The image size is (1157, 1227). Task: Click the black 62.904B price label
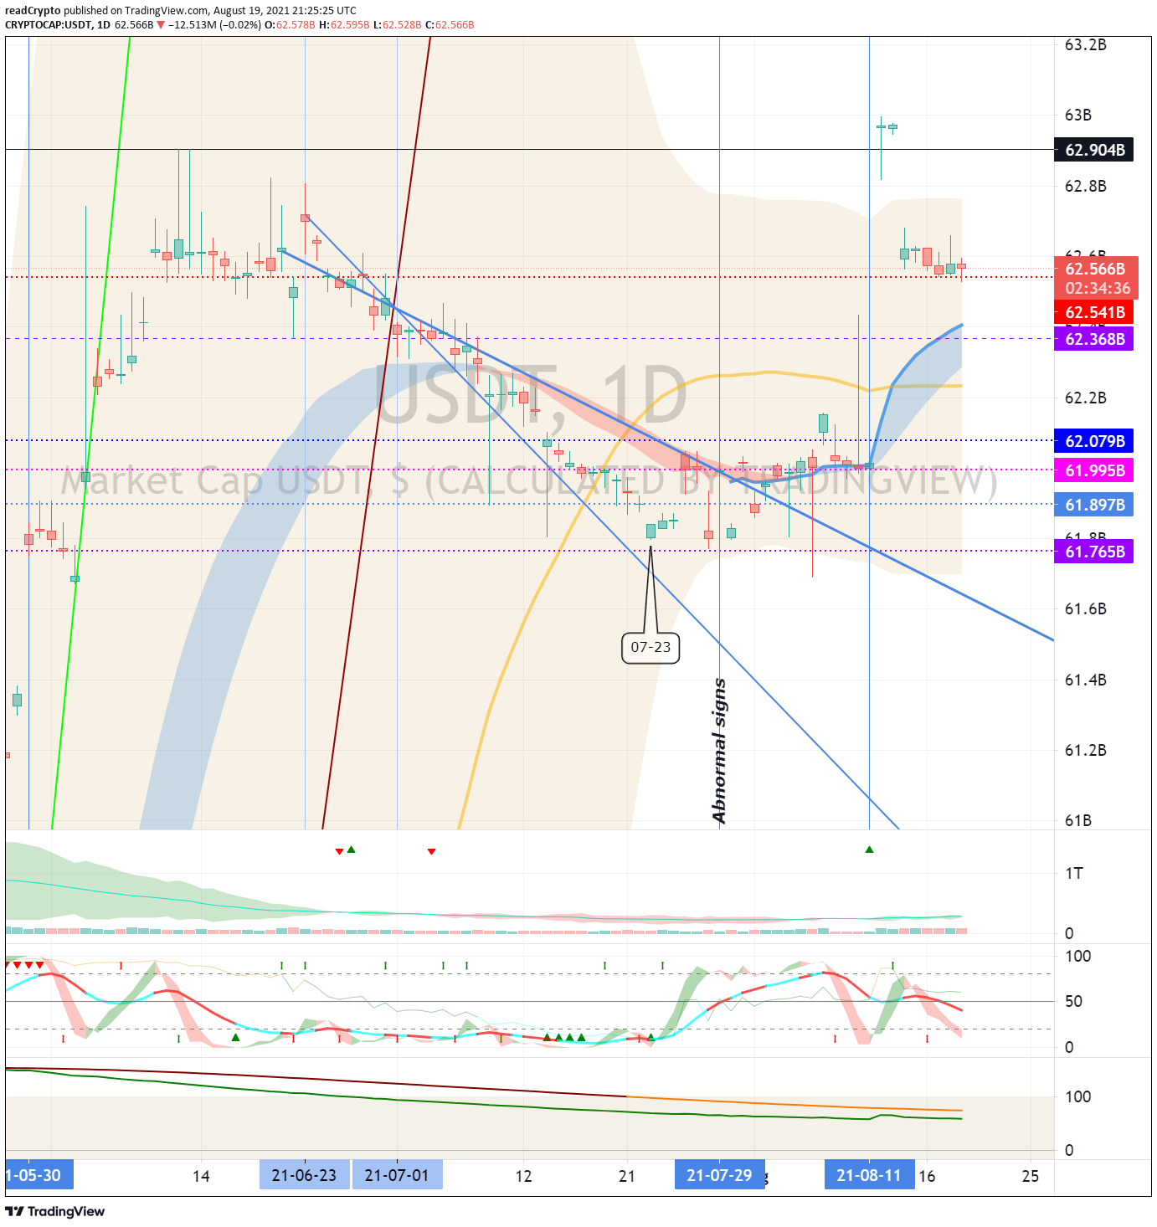coord(1093,150)
